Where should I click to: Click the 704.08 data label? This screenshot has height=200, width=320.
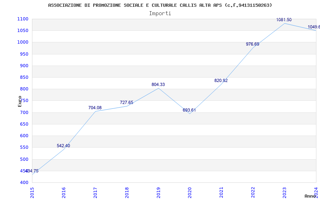click(95, 108)
